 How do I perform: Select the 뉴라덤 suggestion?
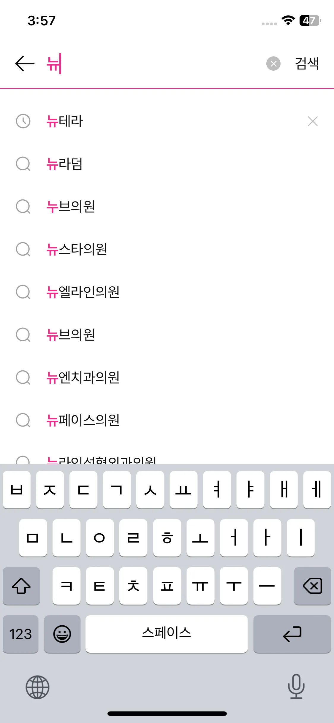[x=167, y=164]
